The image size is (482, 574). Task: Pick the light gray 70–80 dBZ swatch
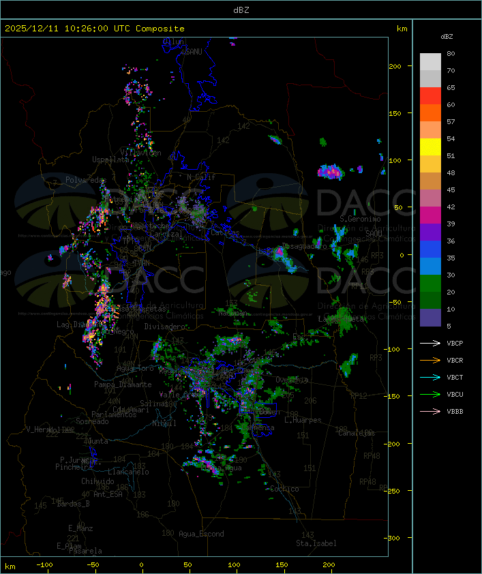pyautogui.click(x=430, y=62)
